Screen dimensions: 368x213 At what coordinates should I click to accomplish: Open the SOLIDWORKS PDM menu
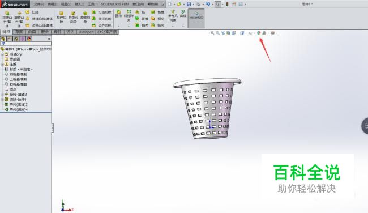(115, 4)
